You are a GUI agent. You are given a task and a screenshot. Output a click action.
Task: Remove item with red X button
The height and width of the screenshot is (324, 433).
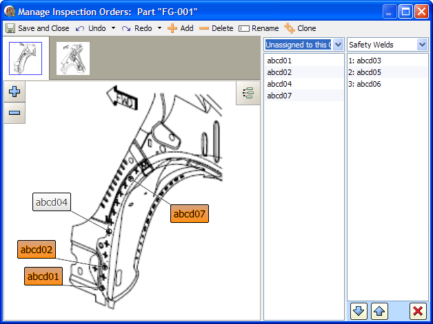pyautogui.click(x=417, y=310)
